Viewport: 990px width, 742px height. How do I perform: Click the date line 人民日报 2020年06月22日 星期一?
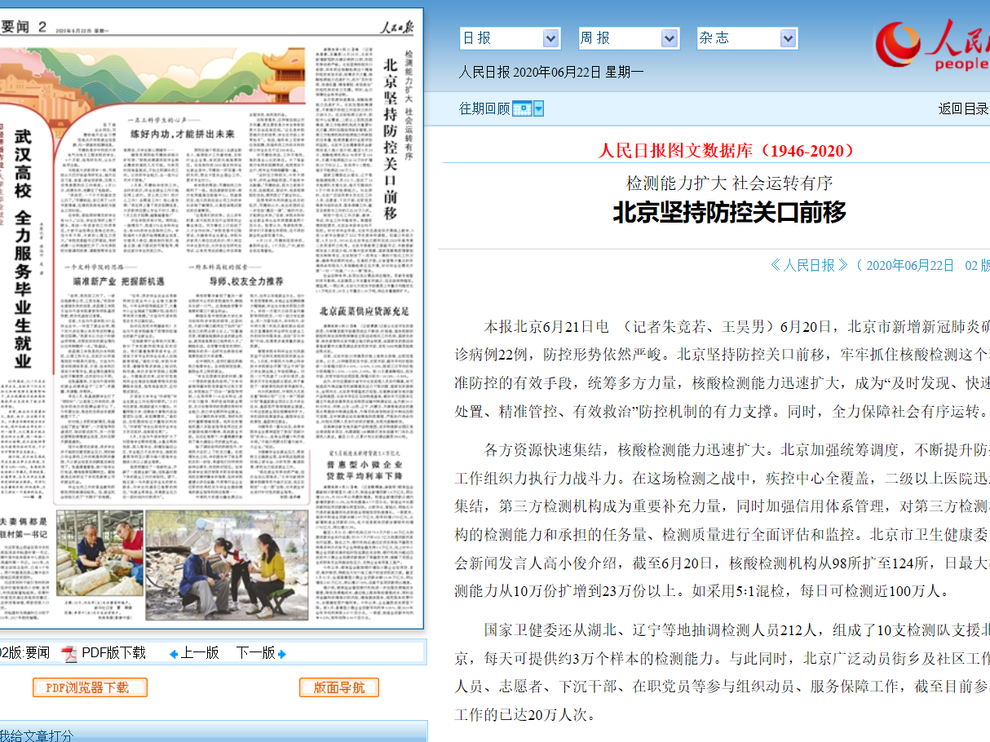(x=551, y=72)
